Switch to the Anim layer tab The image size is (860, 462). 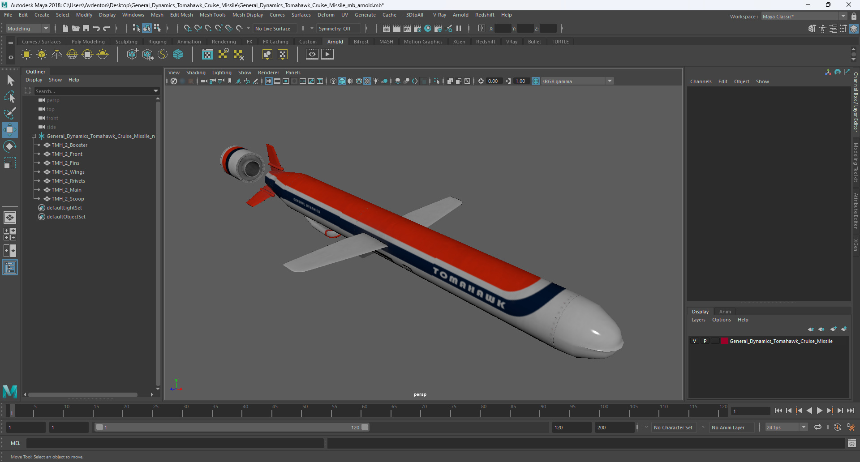pos(725,312)
